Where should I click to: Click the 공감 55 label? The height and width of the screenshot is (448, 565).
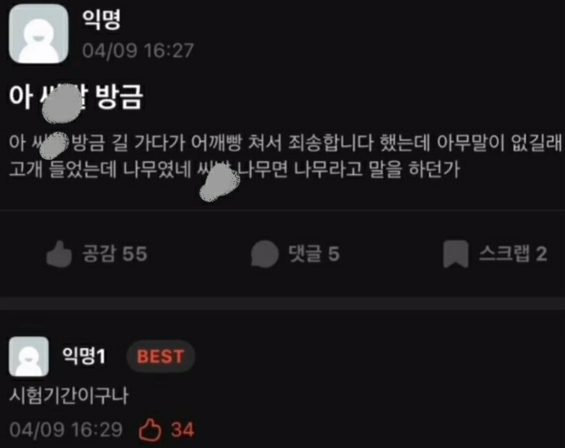pyautogui.click(x=115, y=254)
